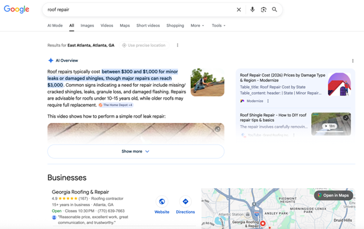Click the Google logo
Viewport: 364px width, 229px height.
[x=16, y=9]
